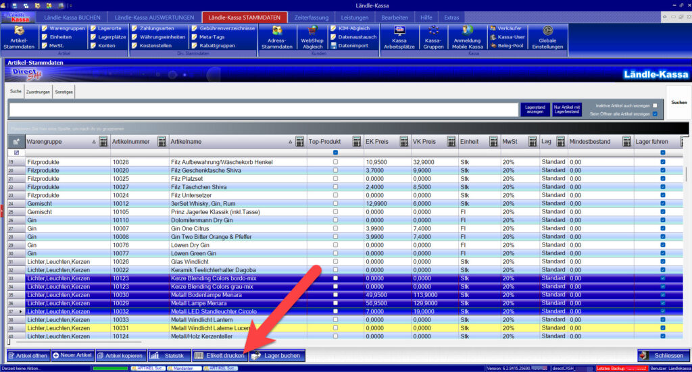Switch to Ländle-Kassa AUSWERTUNGEN tab
The height and width of the screenshot is (372, 692).
(x=154, y=18)
